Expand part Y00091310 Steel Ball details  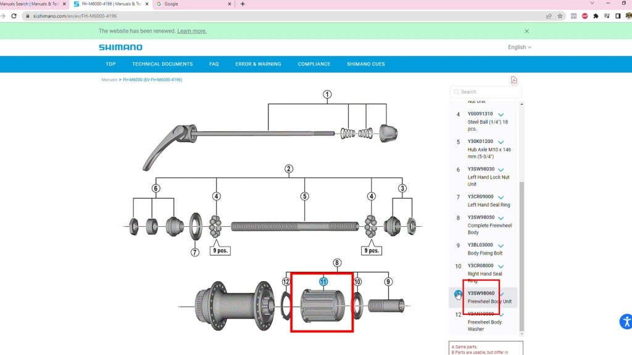(501, 115)
